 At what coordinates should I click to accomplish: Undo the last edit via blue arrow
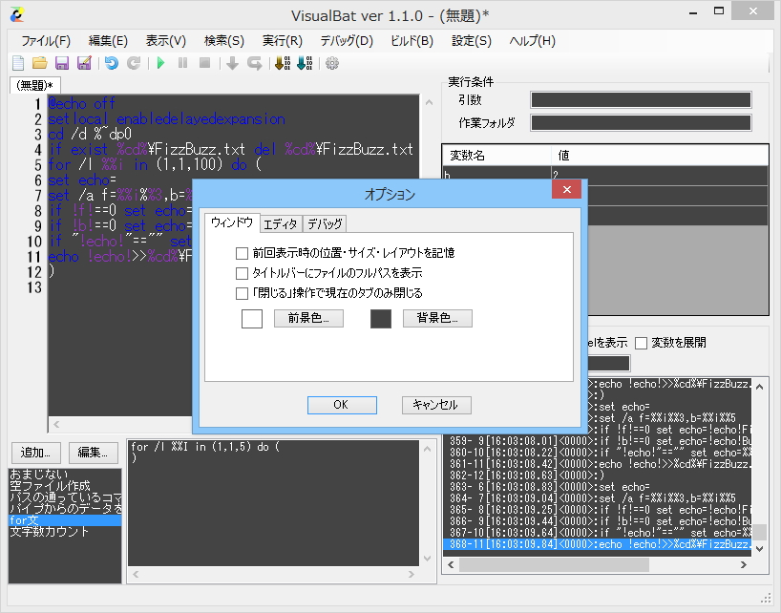click(x=112, y=63)
